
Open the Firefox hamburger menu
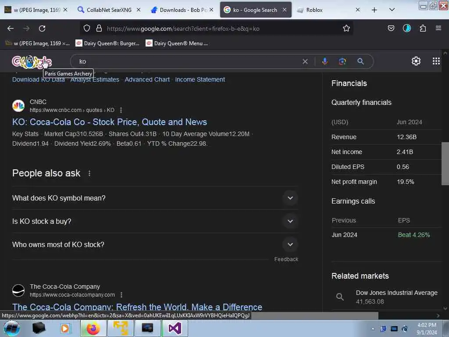pyautogui.click(x=438, y=28)
